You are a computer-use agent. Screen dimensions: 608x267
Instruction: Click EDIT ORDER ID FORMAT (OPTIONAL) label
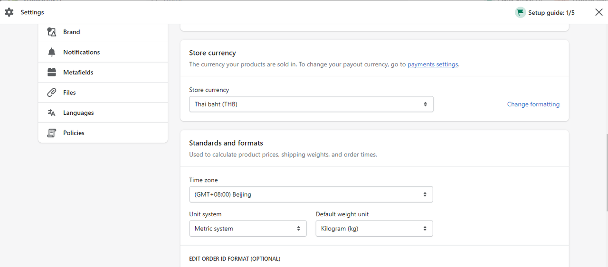coord(235,259)
